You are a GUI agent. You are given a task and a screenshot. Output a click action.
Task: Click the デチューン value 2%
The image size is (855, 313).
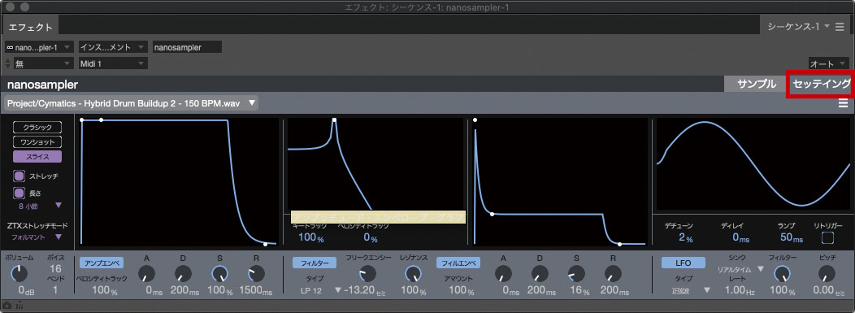click(685, 237)
